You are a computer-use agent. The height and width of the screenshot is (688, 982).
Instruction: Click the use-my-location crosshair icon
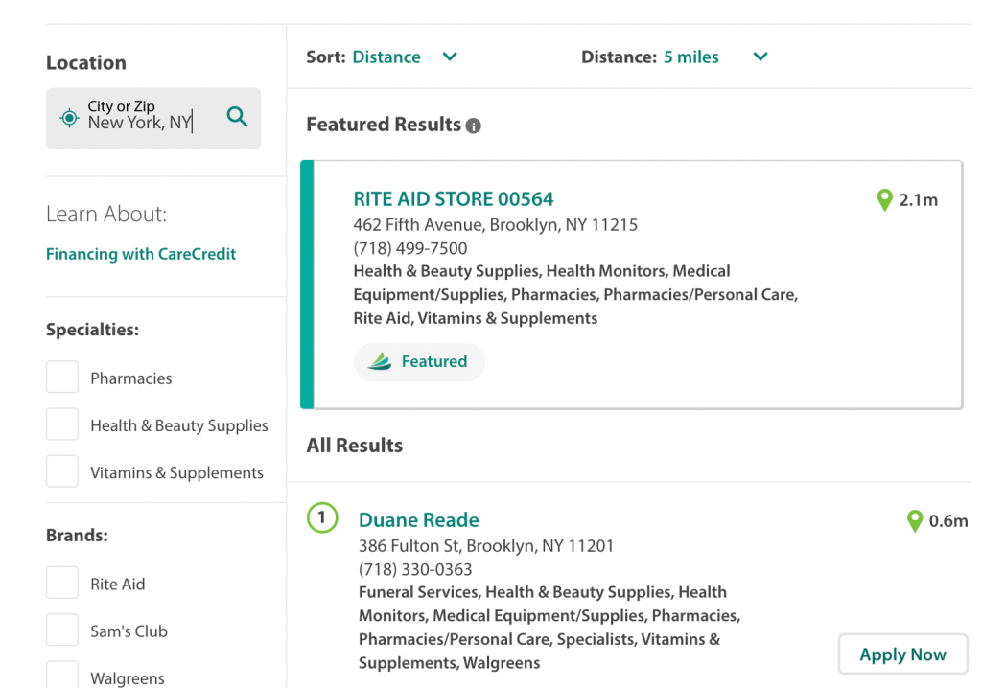pos(69,118)
